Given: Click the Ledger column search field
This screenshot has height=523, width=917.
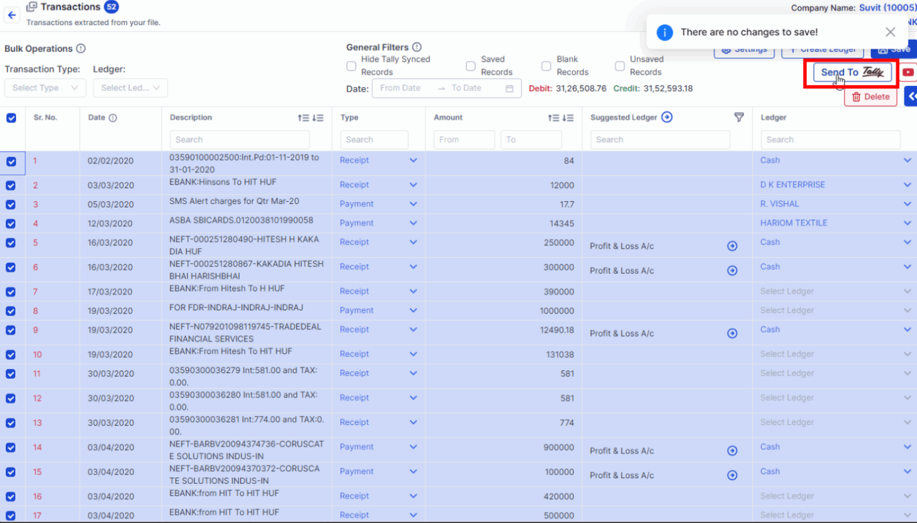Looking at the screenshot, I should (x=830, y=140).
